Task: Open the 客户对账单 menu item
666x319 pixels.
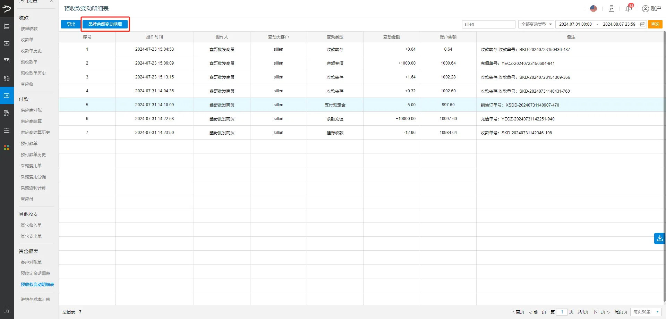Action: click(x=31, y=262)
